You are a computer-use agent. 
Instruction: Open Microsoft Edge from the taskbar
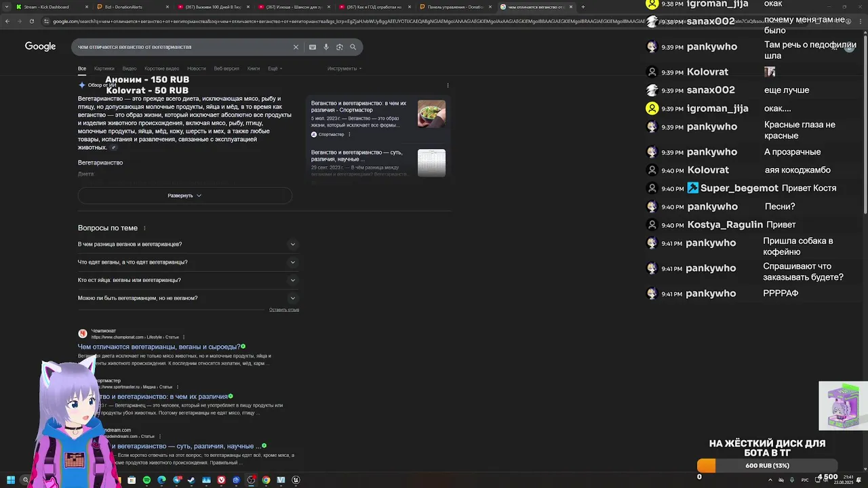[x=161, y=480]
